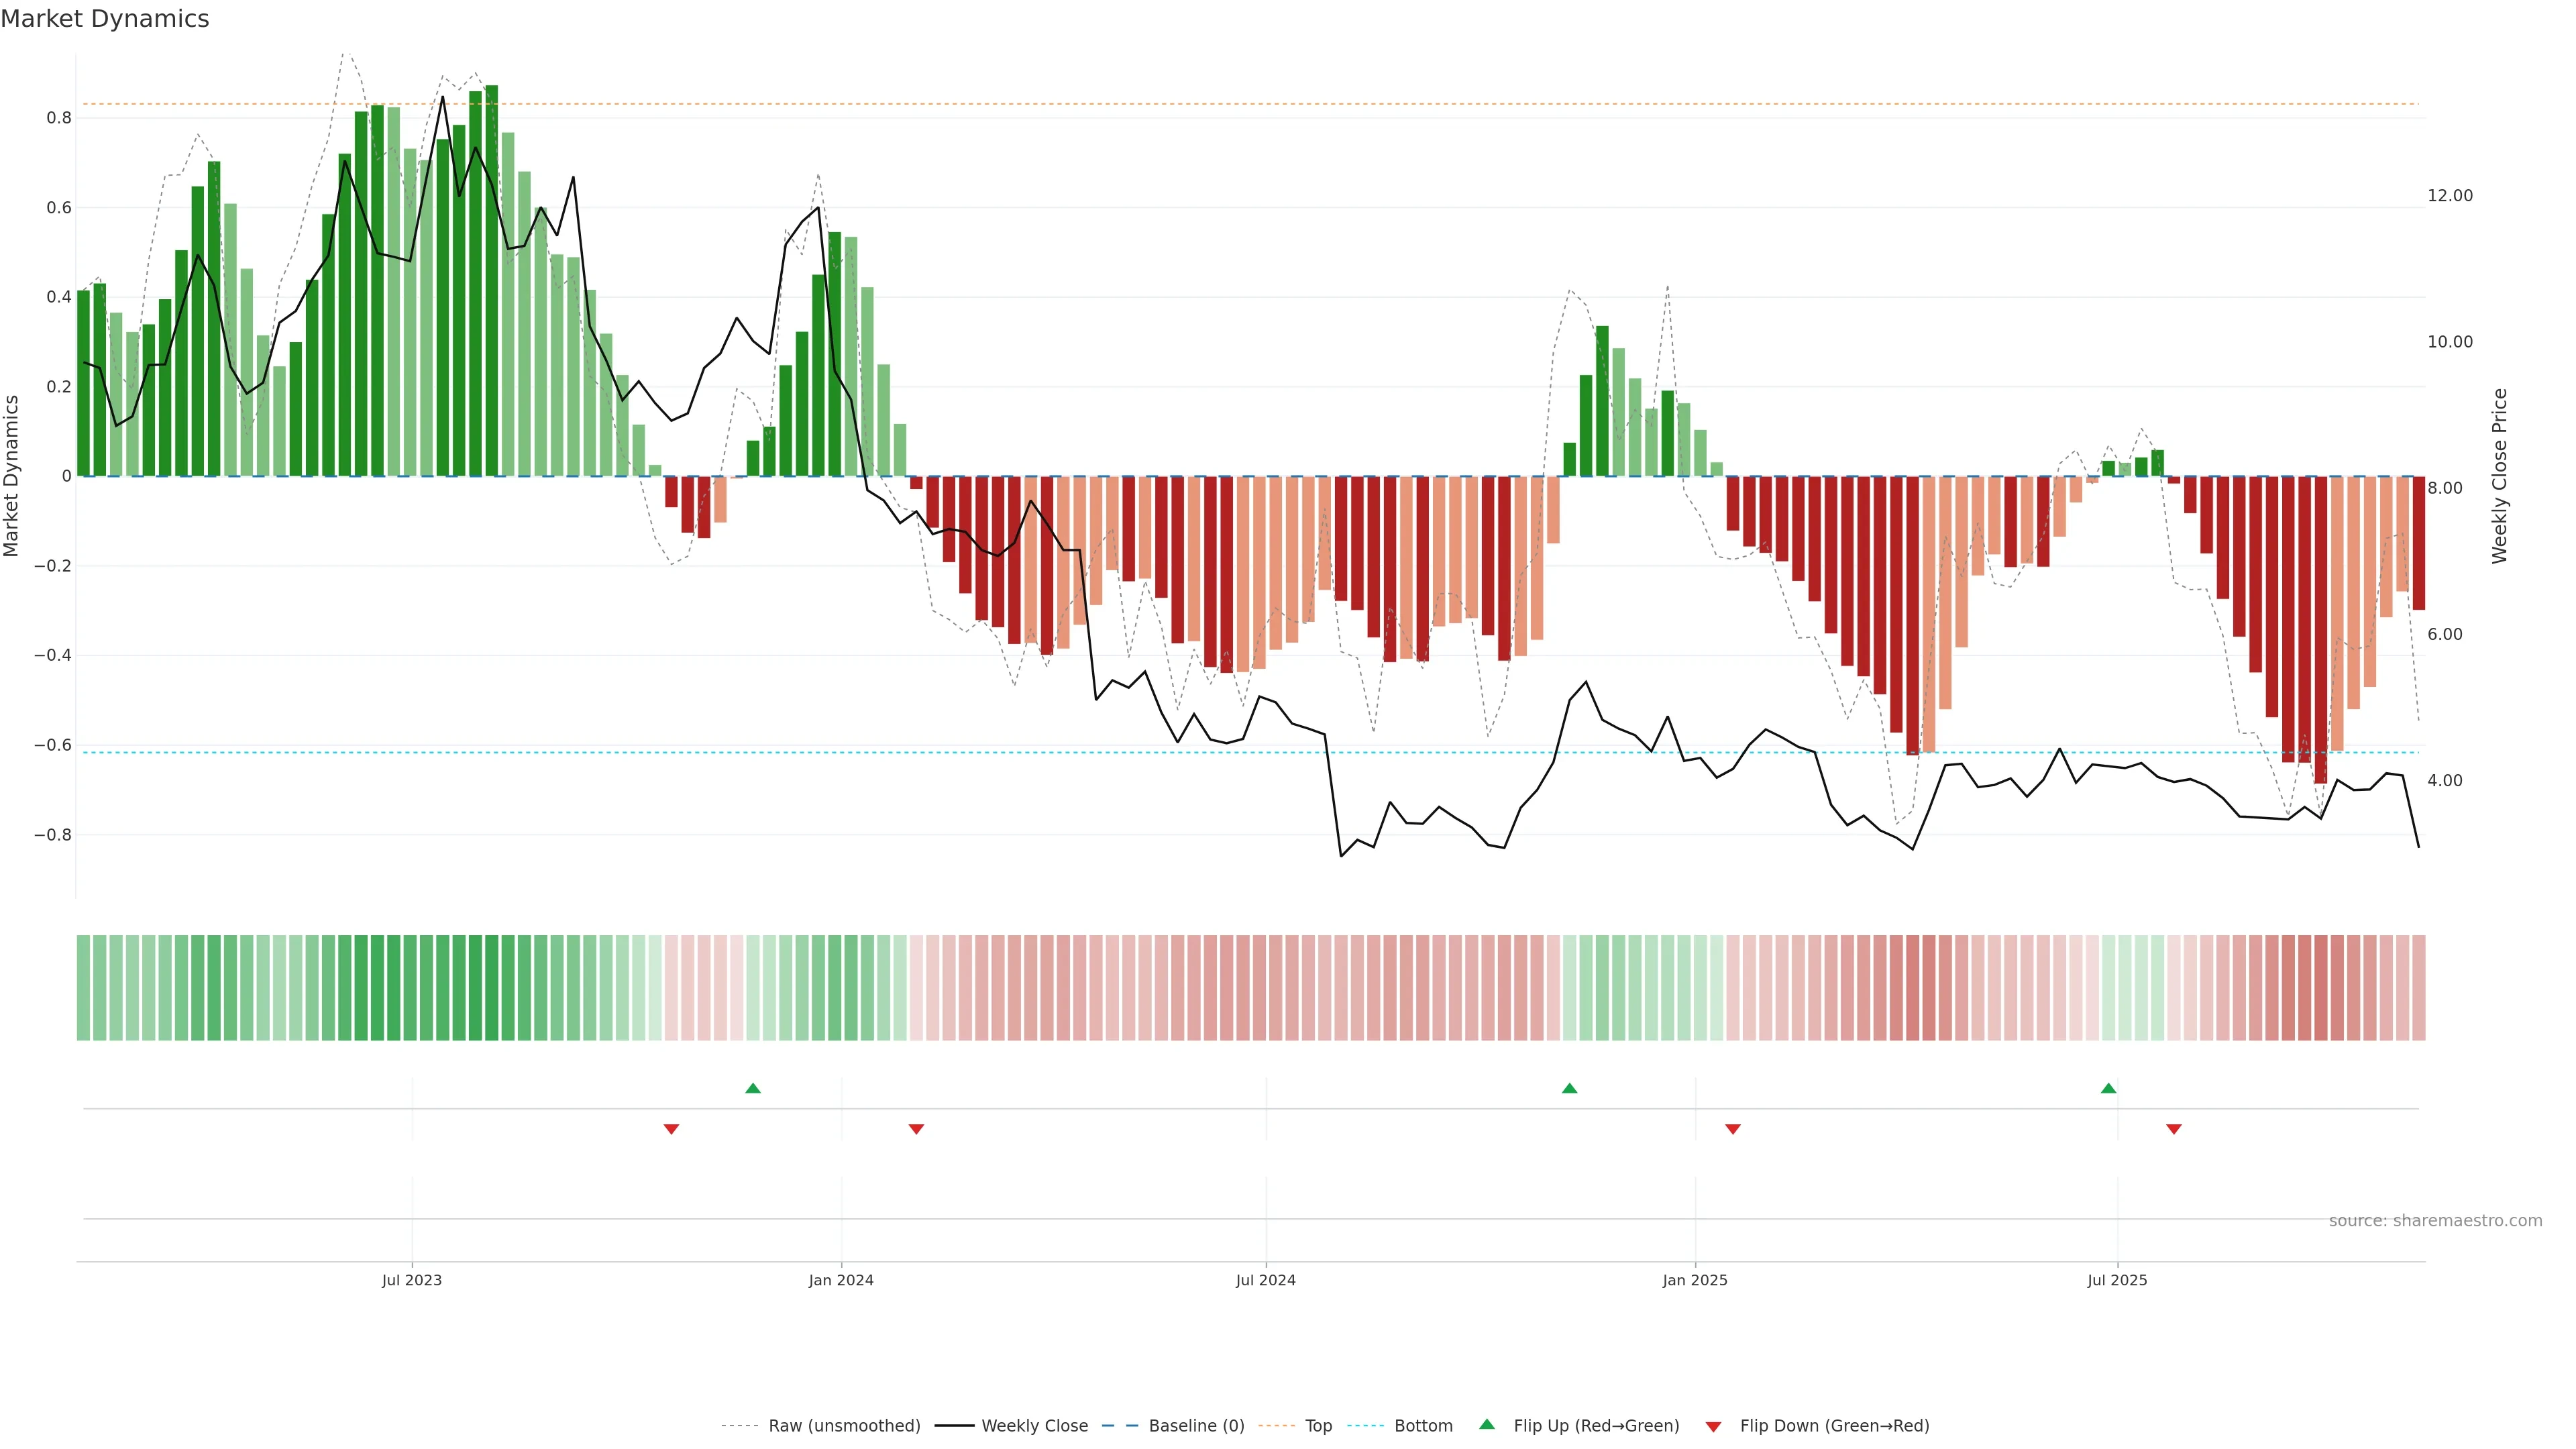Select the Jul 2024 x-axis label
Viewport: 2576px width, 1449px height.
pos(1265,1280)
